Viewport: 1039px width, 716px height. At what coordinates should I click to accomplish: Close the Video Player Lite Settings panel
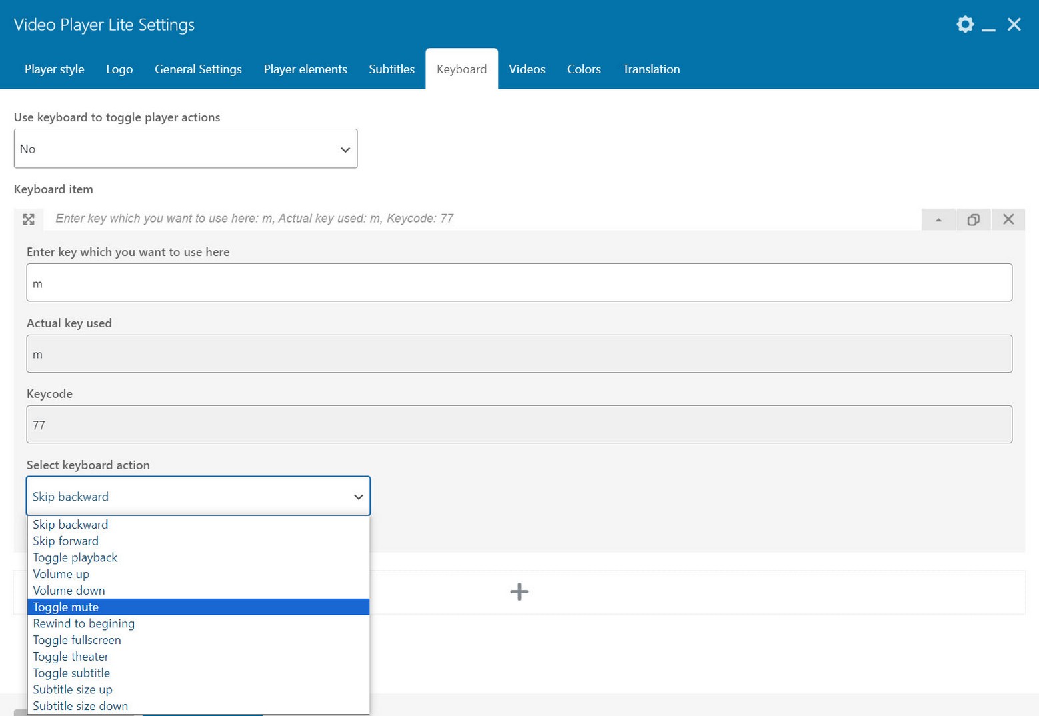point(1014,25)
